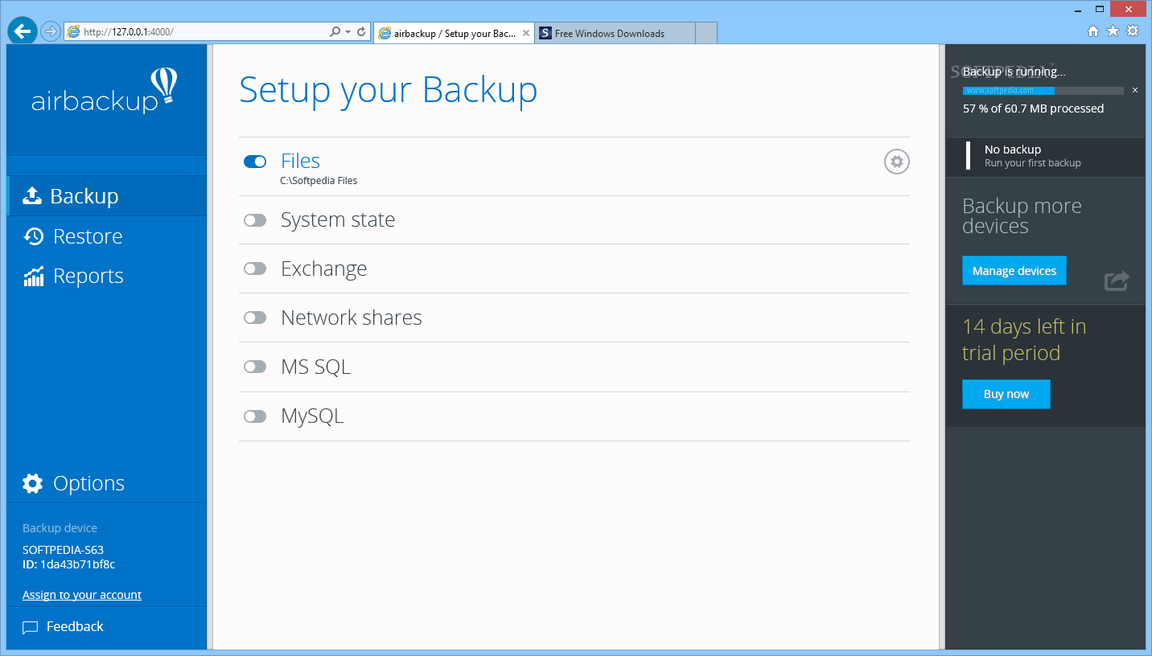Click the Reports chart icon
This screenshot has height=656, width=1152.
33,277
